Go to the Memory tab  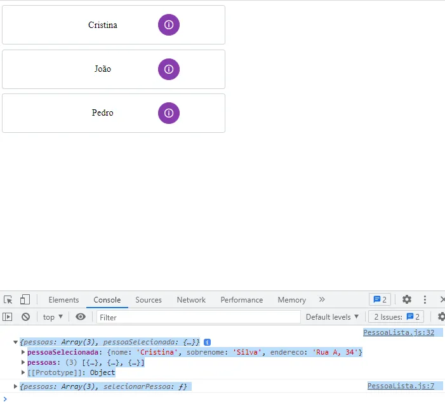click(x=292, y=300)
